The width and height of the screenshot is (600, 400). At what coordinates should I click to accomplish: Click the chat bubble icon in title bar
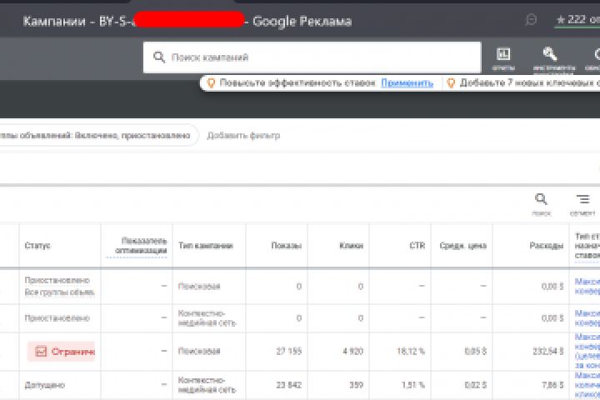[531, 19]
